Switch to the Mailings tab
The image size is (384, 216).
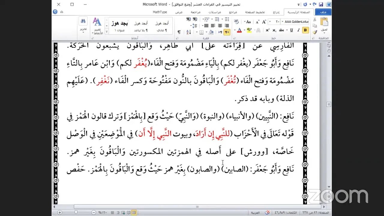click(x=215, y=12)
